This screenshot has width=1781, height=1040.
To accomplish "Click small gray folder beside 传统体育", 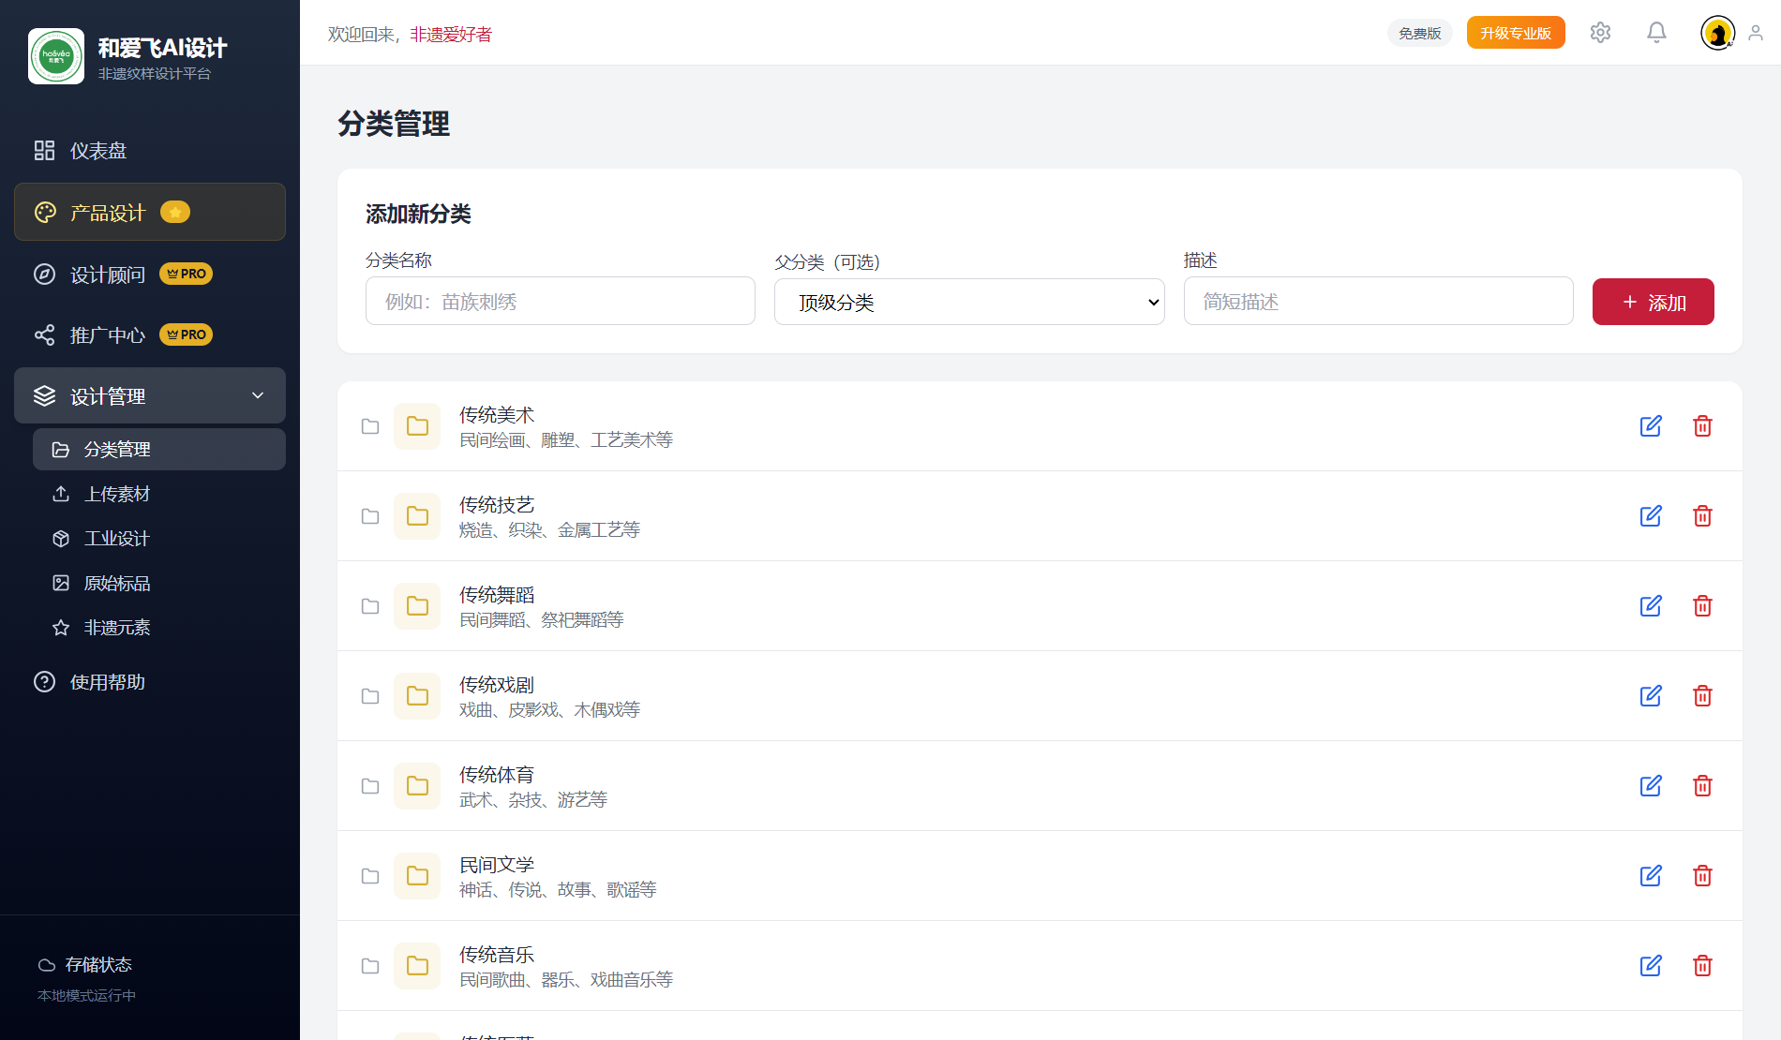I will tap(370, 786).
